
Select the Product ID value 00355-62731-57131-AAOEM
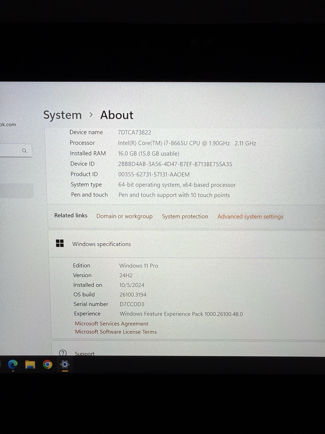(x=154, y=174)
